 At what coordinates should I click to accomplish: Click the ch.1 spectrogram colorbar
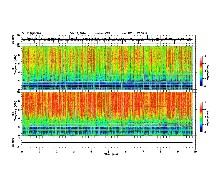point(201,71)
